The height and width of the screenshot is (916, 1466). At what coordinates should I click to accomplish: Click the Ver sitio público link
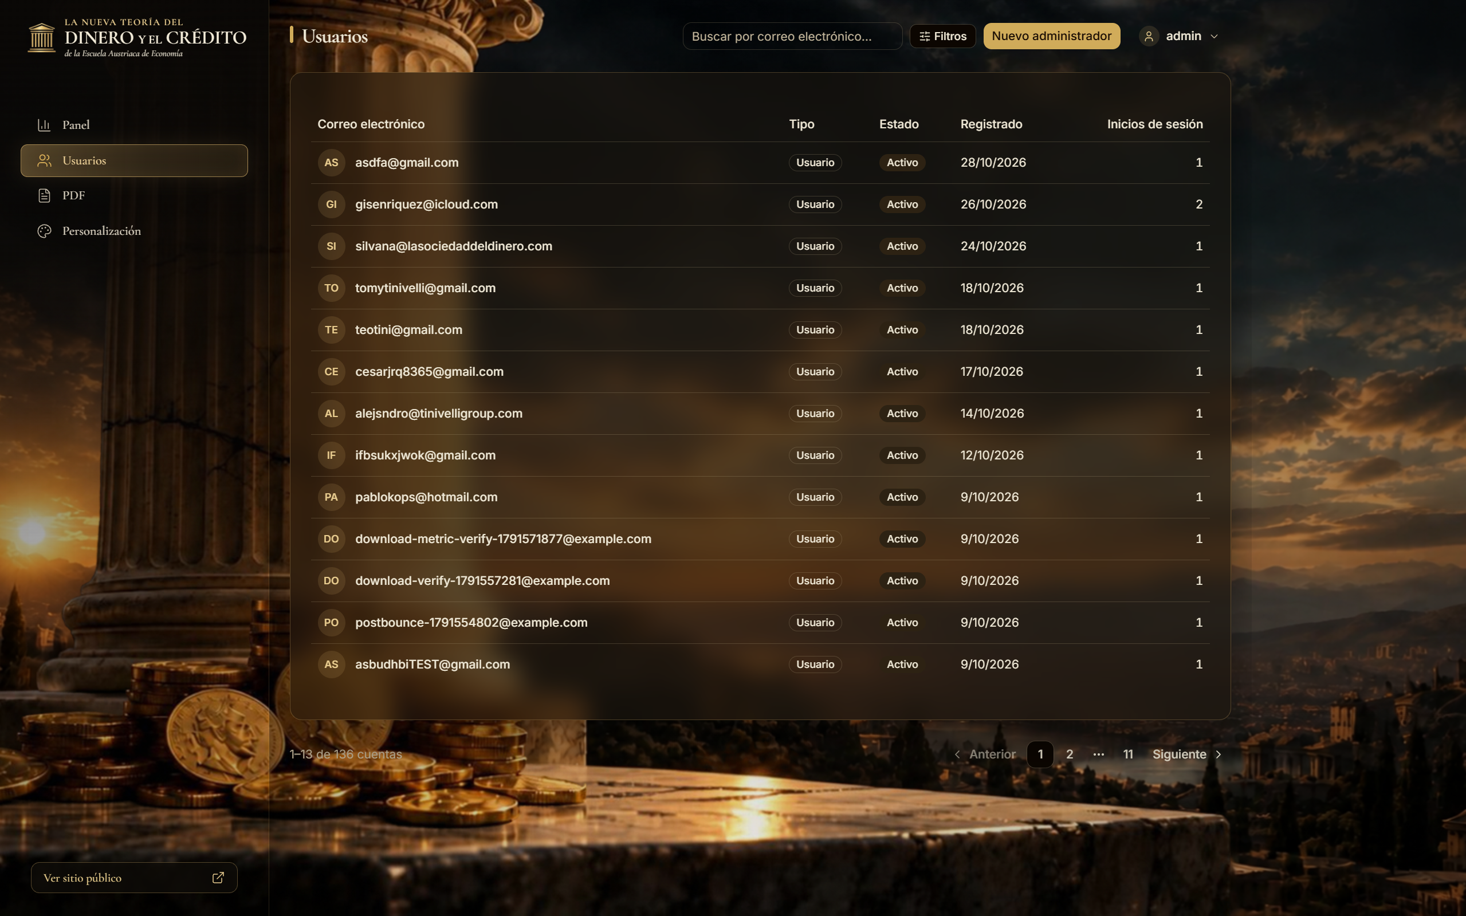click(134, 878)
